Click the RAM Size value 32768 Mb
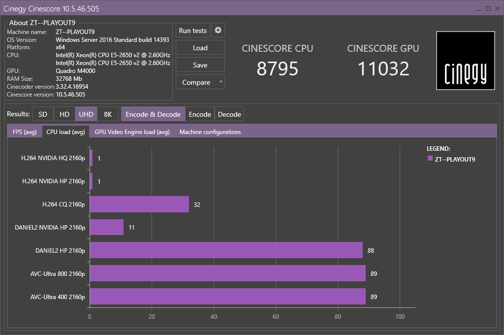The width and height of the screenshot is (504, 335). tap(69, 78)
